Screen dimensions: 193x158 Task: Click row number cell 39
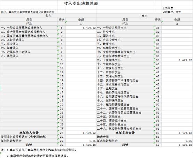[158, 60]
